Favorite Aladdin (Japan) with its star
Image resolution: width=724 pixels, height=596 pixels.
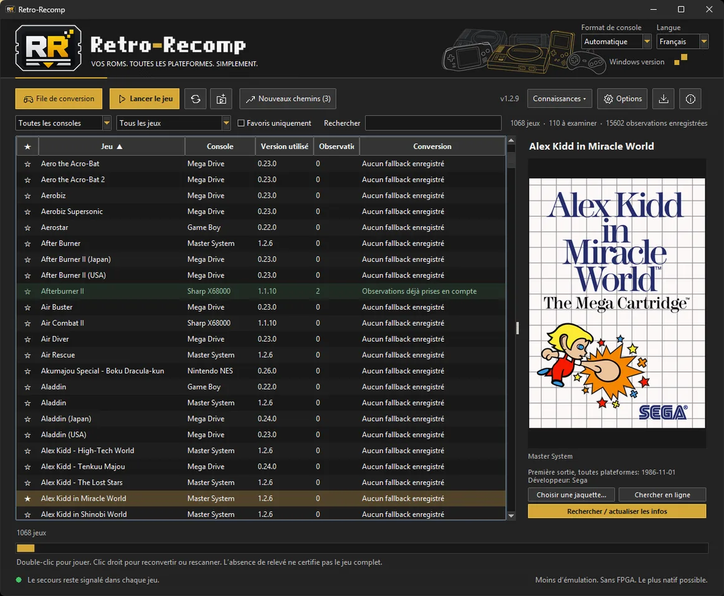tap(27, 419)
